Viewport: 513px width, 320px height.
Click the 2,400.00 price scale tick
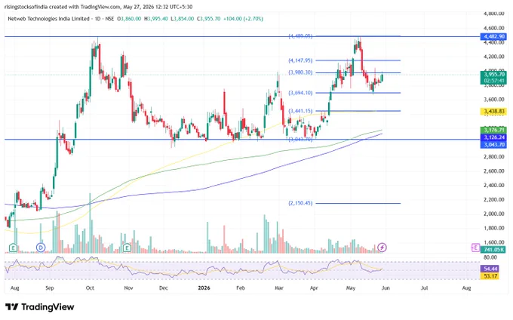coord(493,185)
